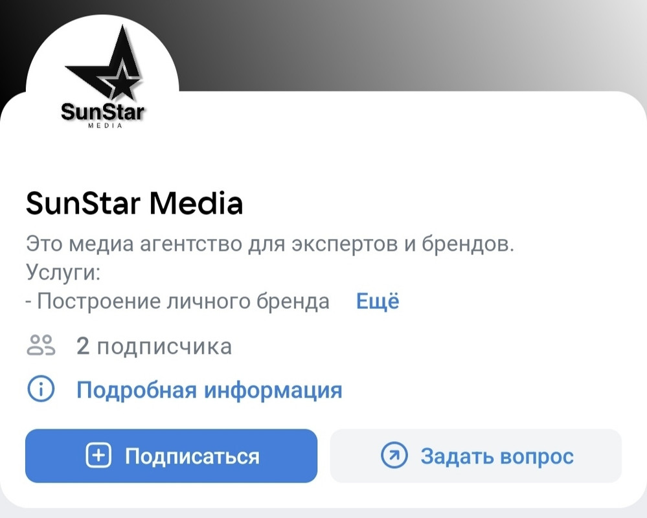Image resolution: width=647 pixels, height=518 pixels.
Task: Select the Услуги: description line
Action: point(63,273)
